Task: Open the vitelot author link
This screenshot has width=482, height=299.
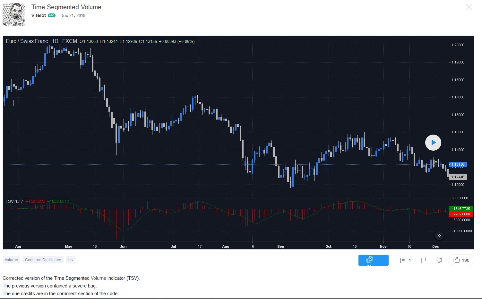Action: [39, 15]
